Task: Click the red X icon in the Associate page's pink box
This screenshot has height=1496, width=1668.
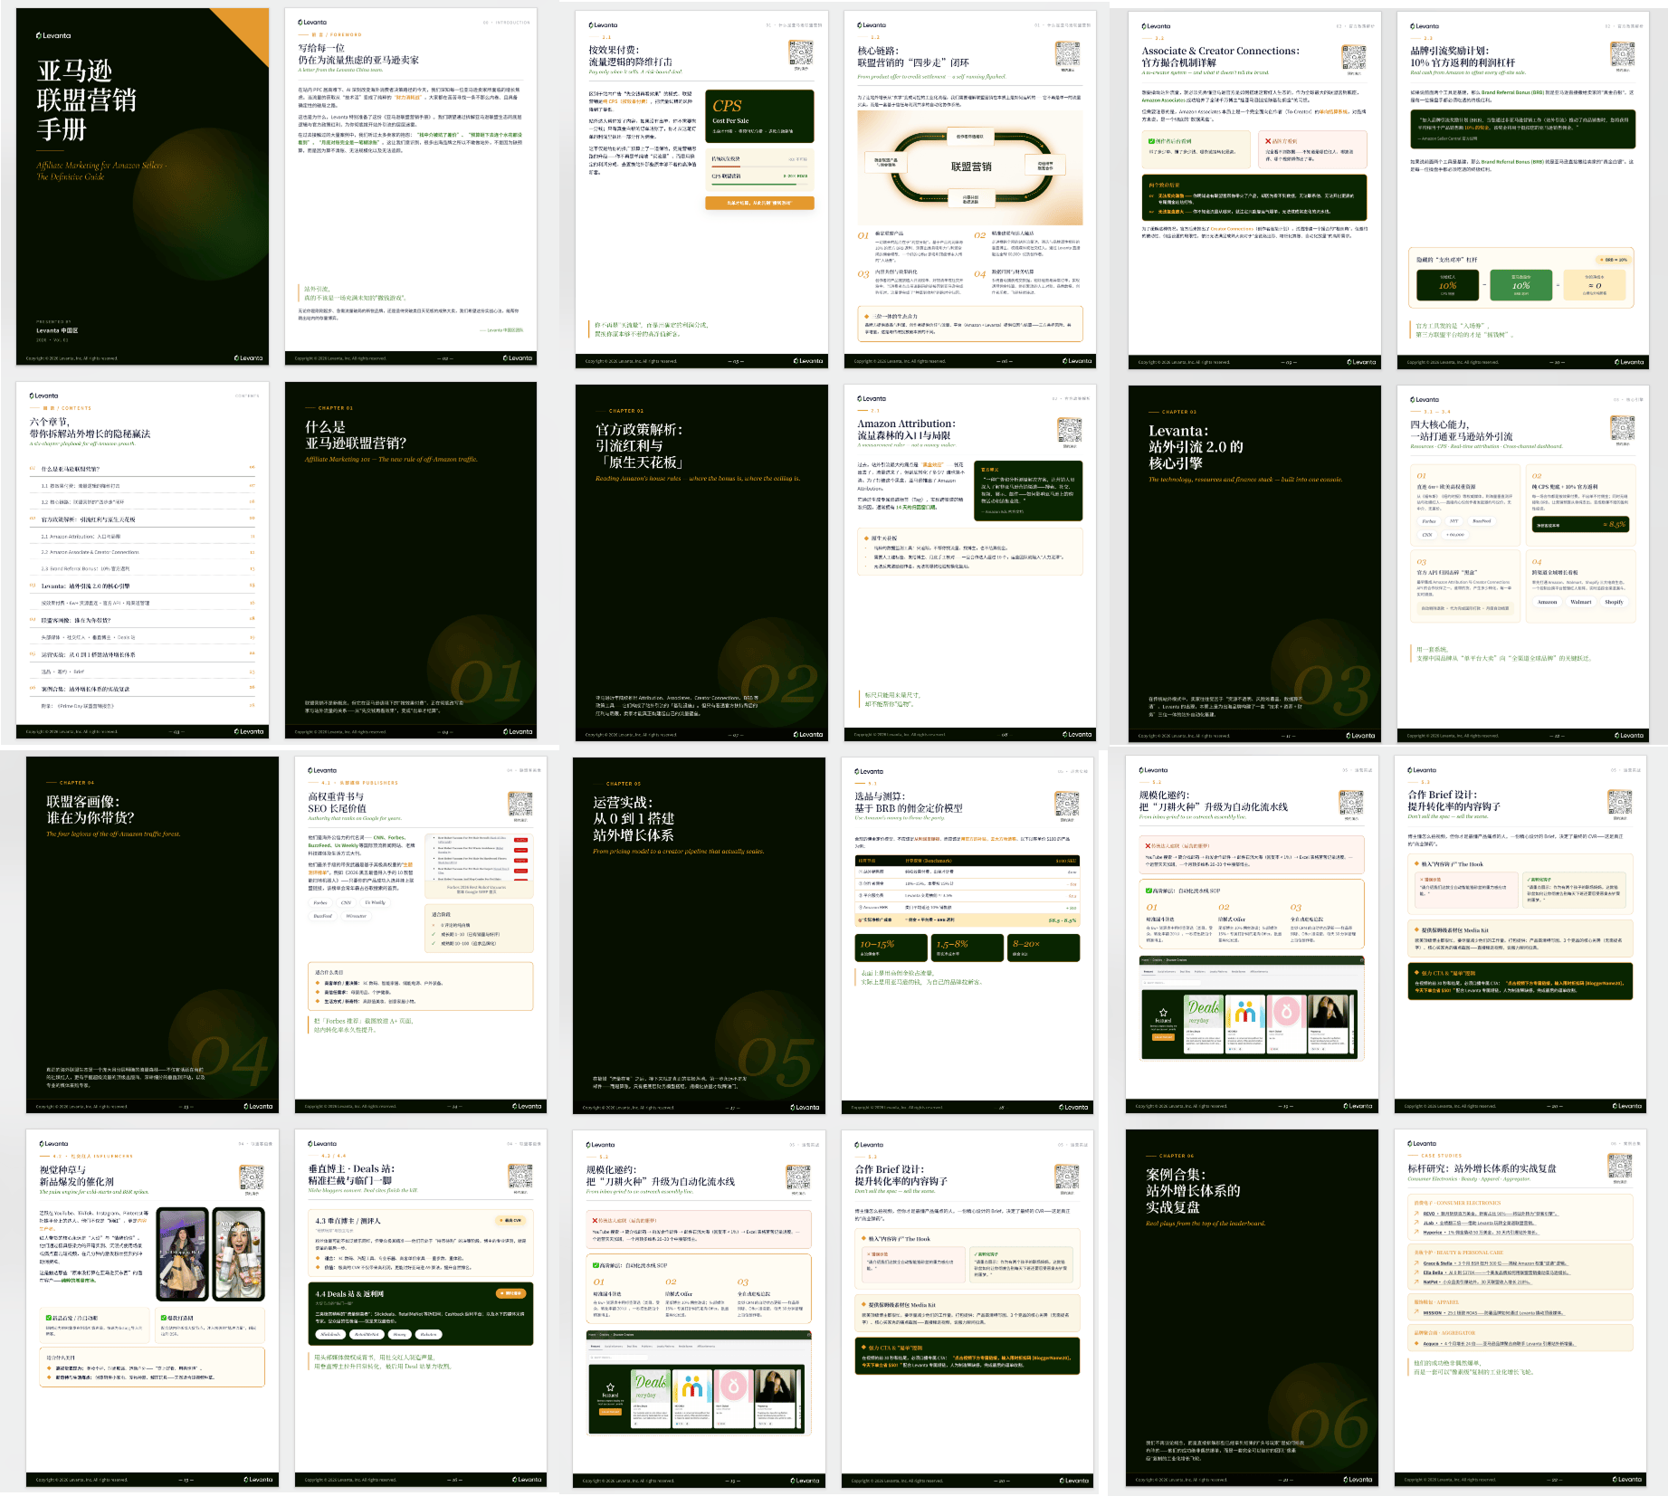Action: pos(1268,141)
